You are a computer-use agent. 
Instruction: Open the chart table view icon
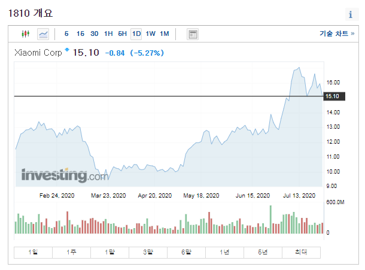pyautogui.click(x=193, y=34)
